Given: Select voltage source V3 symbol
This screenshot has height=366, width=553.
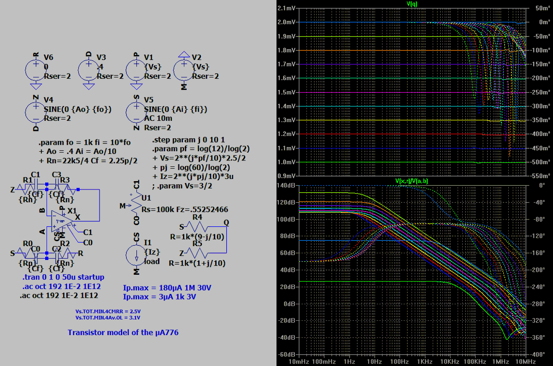Looking at the screenshot, I should click(88, 69).
